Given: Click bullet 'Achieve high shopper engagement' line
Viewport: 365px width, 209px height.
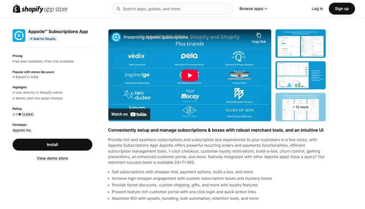Looking at the screenshot, I should tap(192, 178).
